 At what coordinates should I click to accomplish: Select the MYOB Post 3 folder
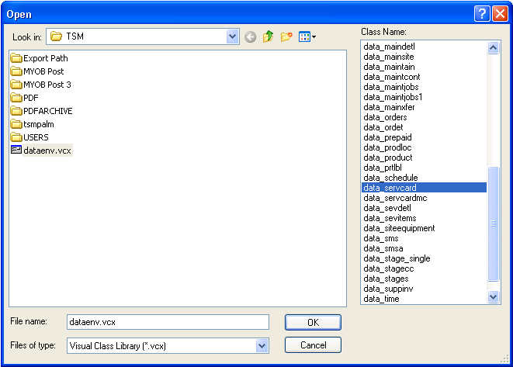47,85
